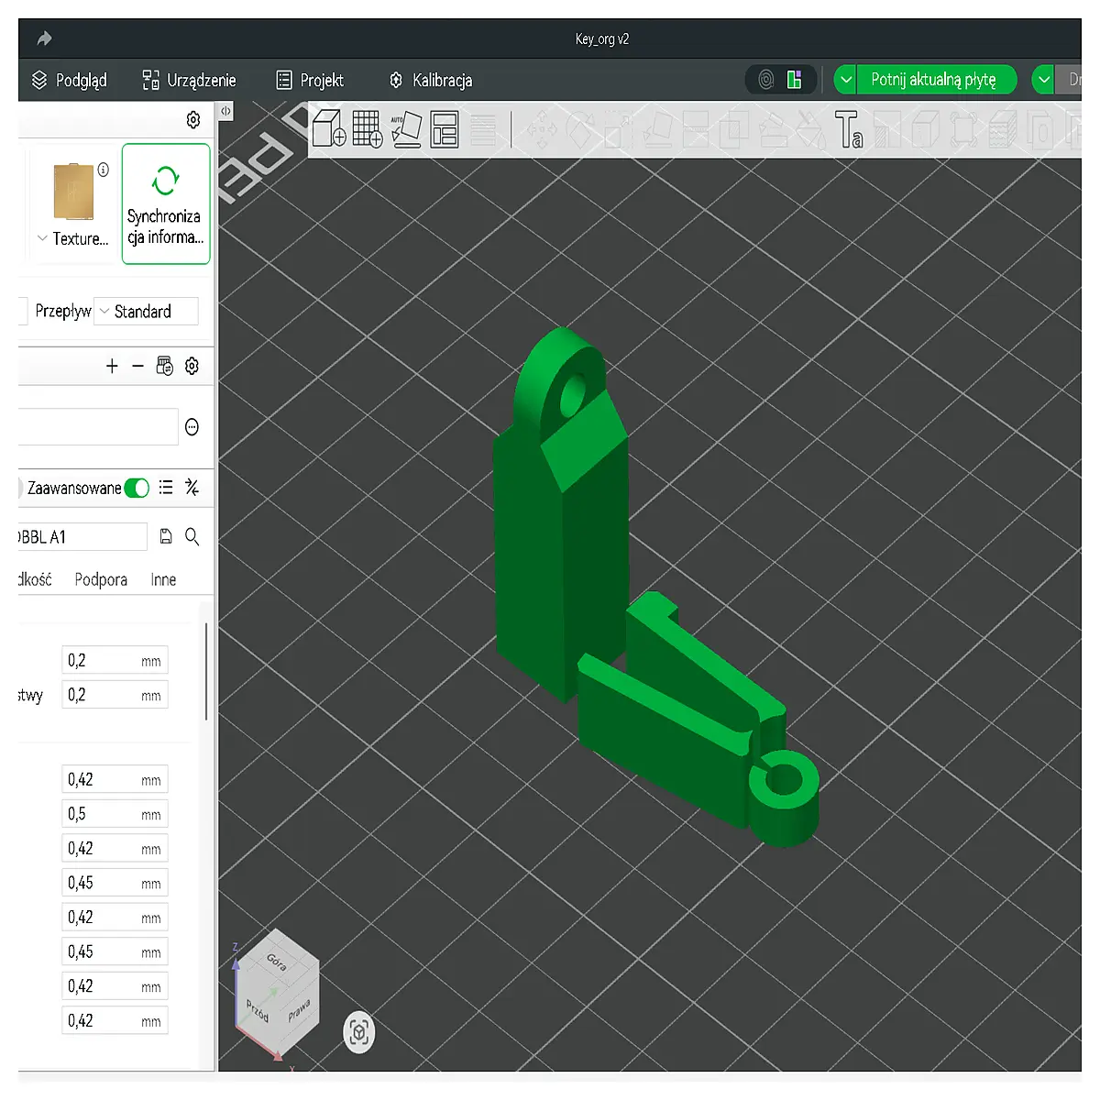Click the view icon beside the orientation cube
The height and width of the screenshot is (1100, 1100).
point(359,1032)
